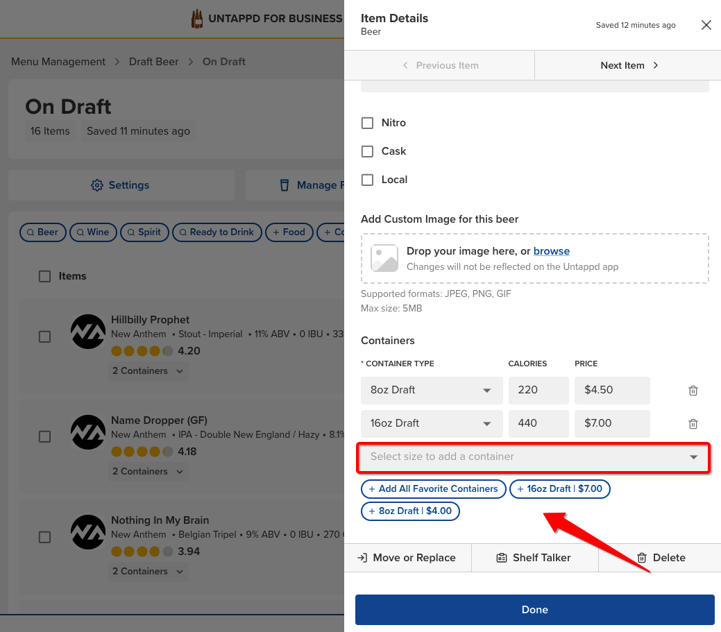Screen dimensions: 721x632
Task: Click Move or Replace action
Action: [407, 558]
